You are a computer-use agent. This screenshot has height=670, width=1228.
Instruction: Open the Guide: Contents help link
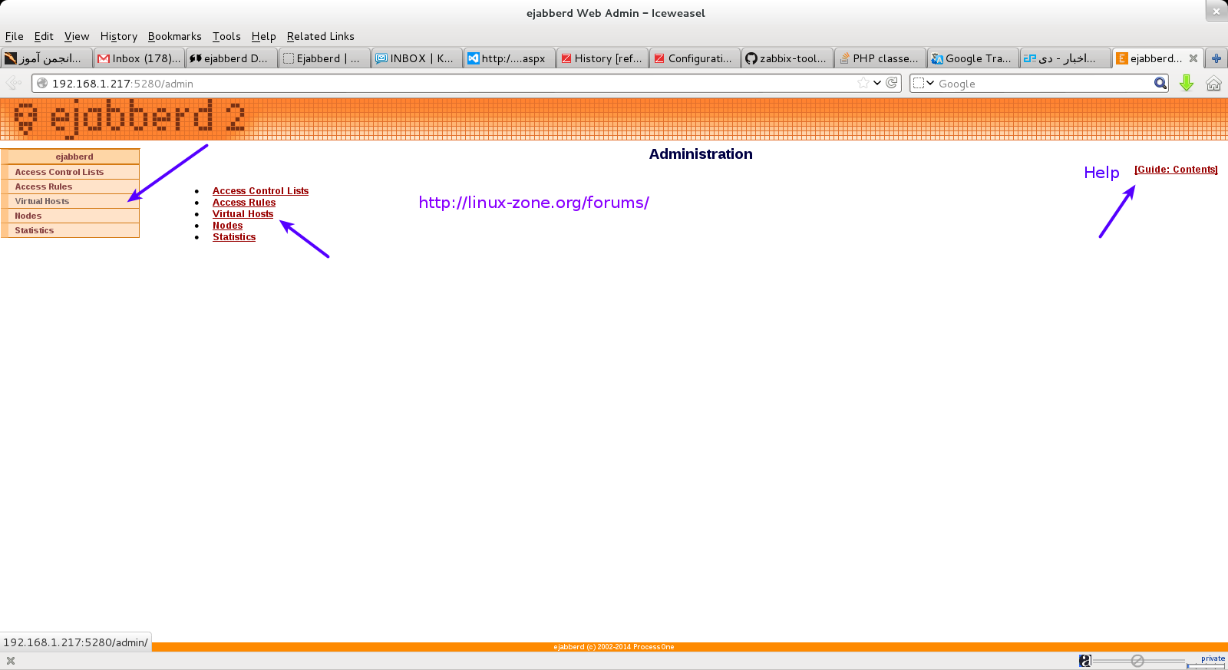pos(1176,170)
